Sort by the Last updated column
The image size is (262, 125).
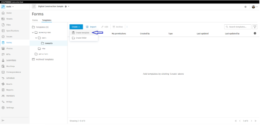(202, 34)
